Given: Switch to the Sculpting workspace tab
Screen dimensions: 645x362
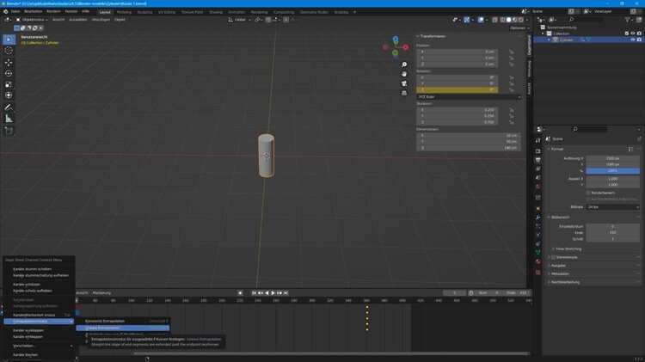Looking at the screenshot, I should click(144, 12).
